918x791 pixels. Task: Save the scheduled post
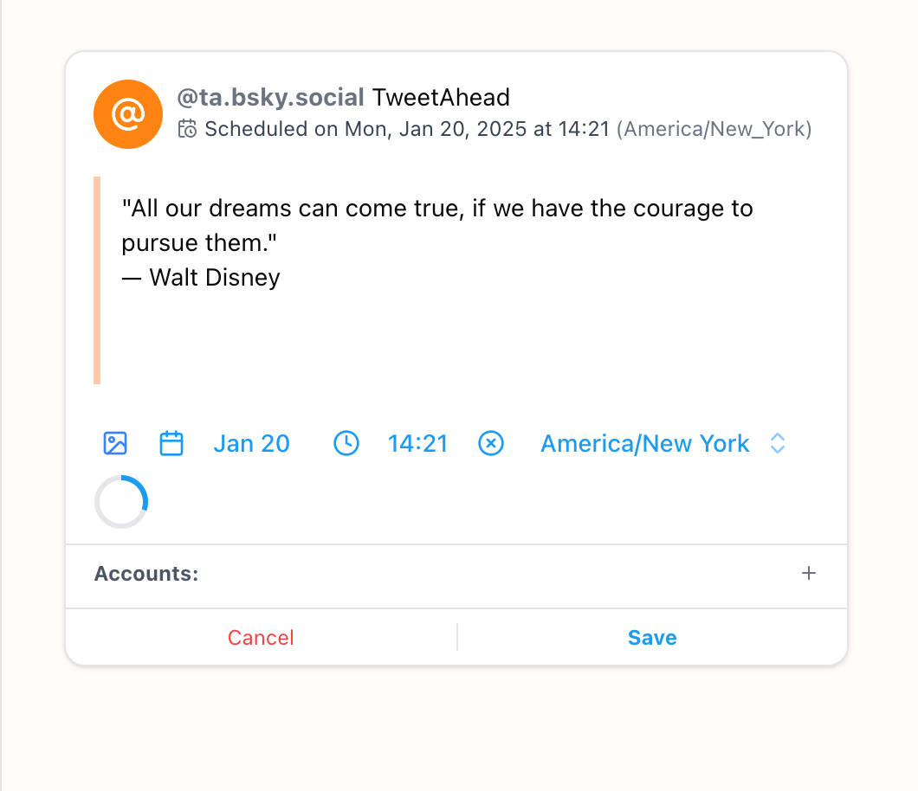click(652, 638)
